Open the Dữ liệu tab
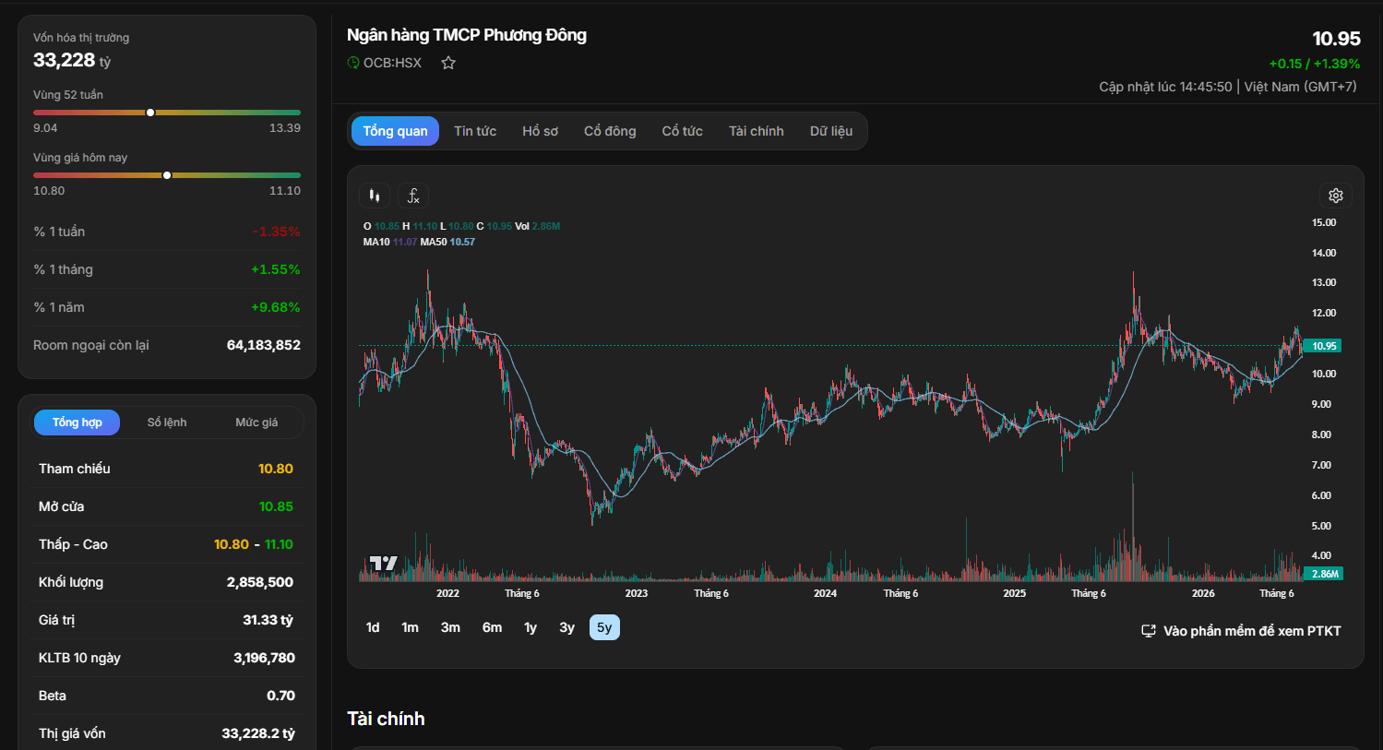This screenshot has width=1383, height=750. coord(831,131)
